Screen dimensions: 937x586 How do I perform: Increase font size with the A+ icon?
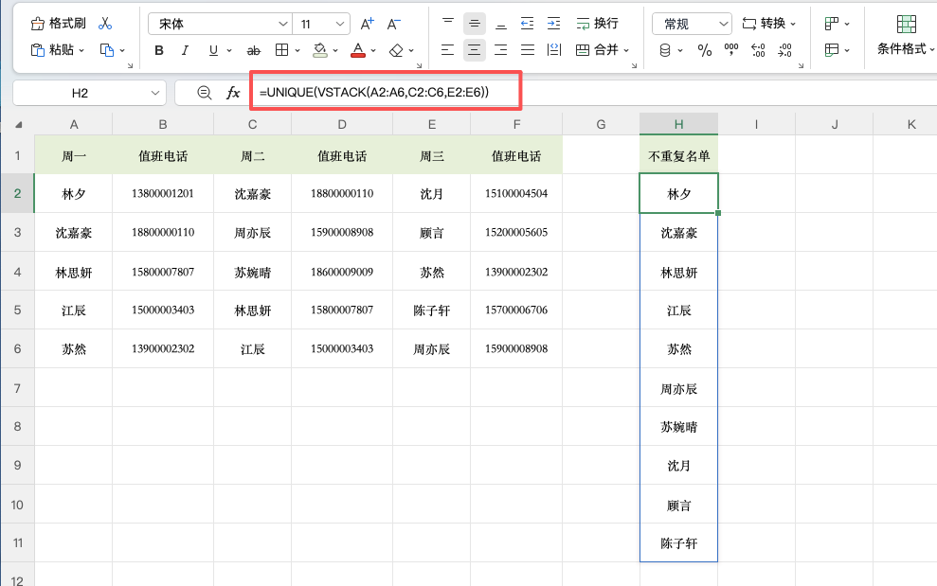click(x=367, y=24)
